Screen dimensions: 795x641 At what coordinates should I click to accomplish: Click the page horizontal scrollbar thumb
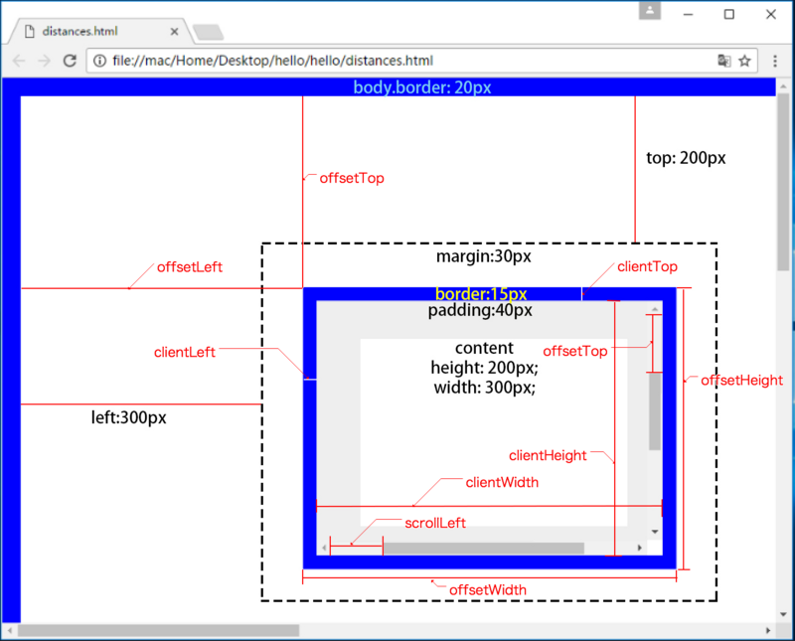(159, 630)
